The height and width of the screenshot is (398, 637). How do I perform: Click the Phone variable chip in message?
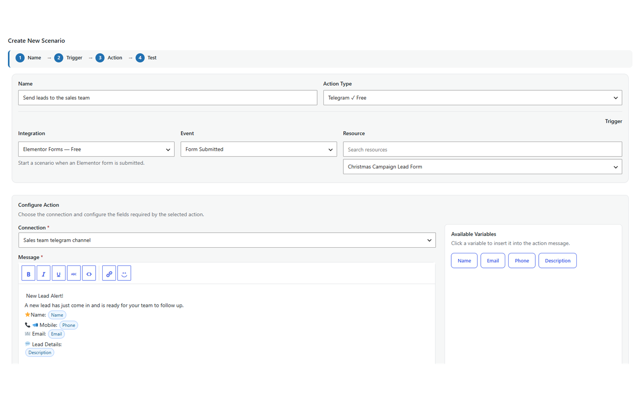(69, 325)
